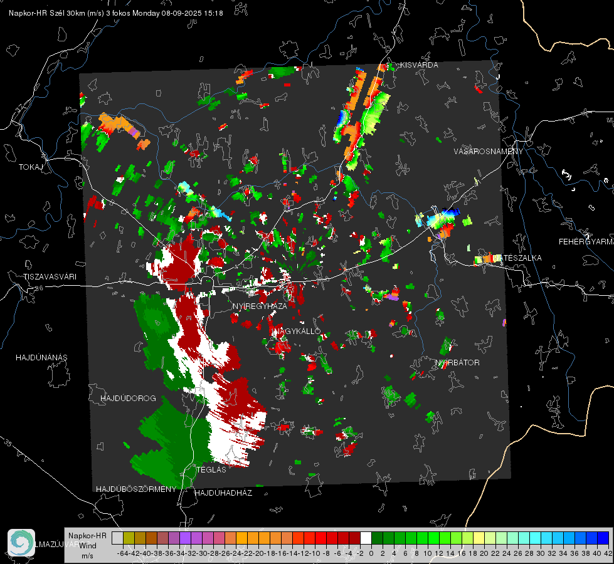This screenshot has height=564, width=614.
Task: Click the NAGYKÁLLÓ town label
Action: (297, 331)
